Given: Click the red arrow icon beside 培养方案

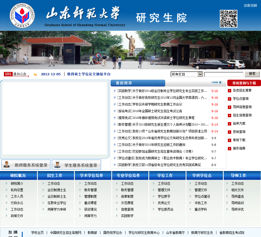Looking at the screenshot, I should click(229, 124).
